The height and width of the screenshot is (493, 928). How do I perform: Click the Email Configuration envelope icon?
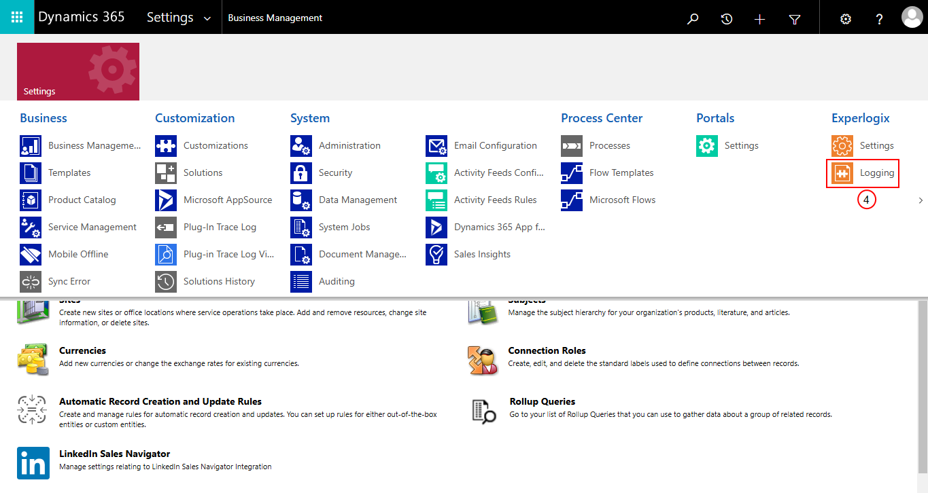coord(436,145)
